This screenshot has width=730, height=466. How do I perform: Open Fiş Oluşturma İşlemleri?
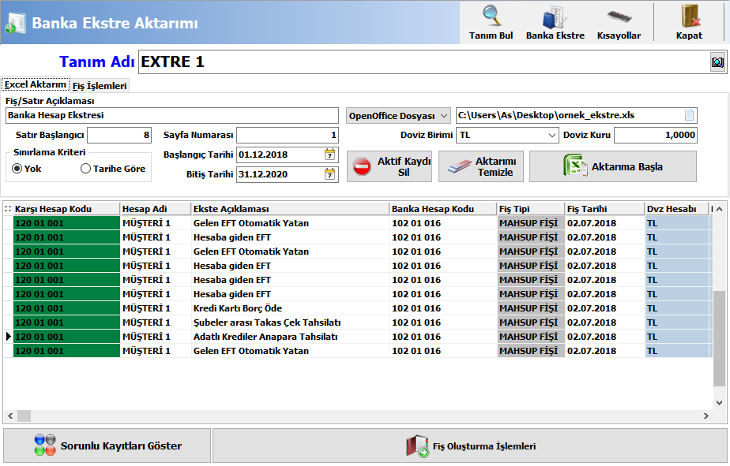[470, 445]
